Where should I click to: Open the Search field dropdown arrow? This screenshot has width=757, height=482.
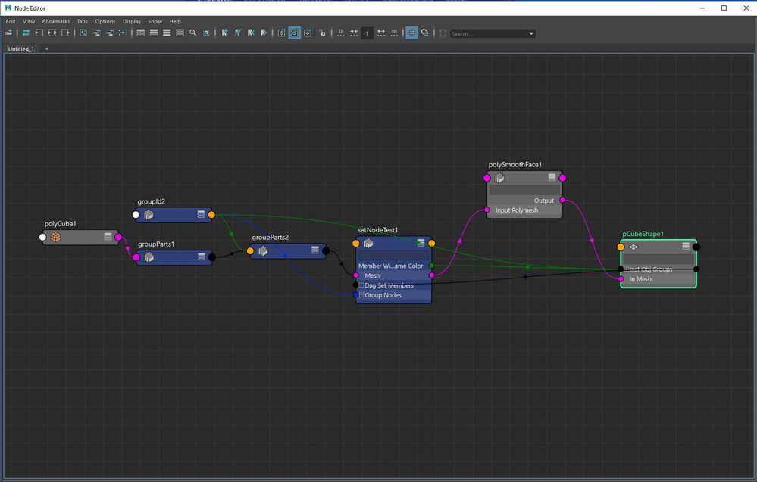[531, 33]
